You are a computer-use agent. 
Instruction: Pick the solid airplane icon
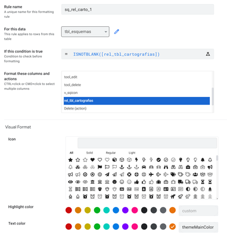(x=151, y=174)
